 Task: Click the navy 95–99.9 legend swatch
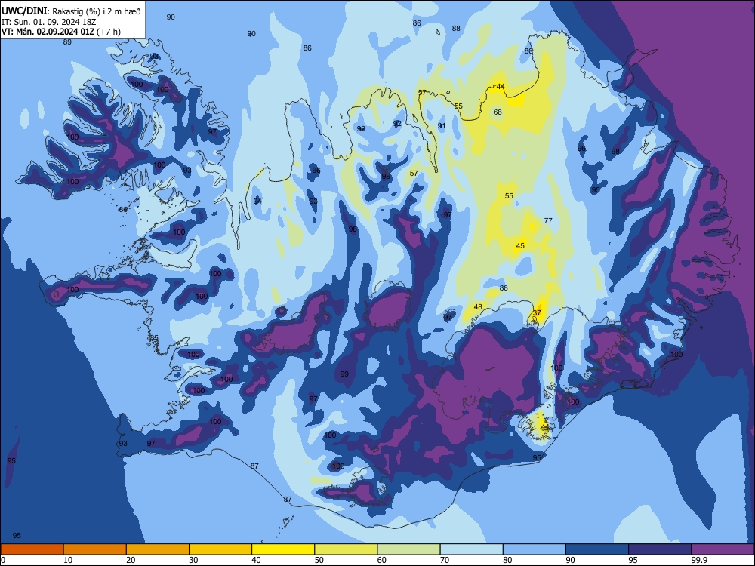[x=660, y=549]
